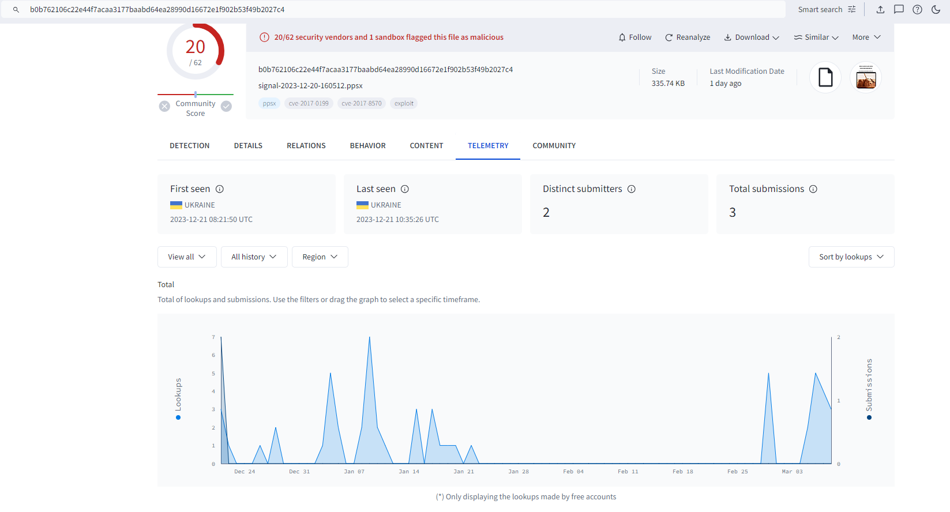Toggle the Lookups series legend

[178, 398]
